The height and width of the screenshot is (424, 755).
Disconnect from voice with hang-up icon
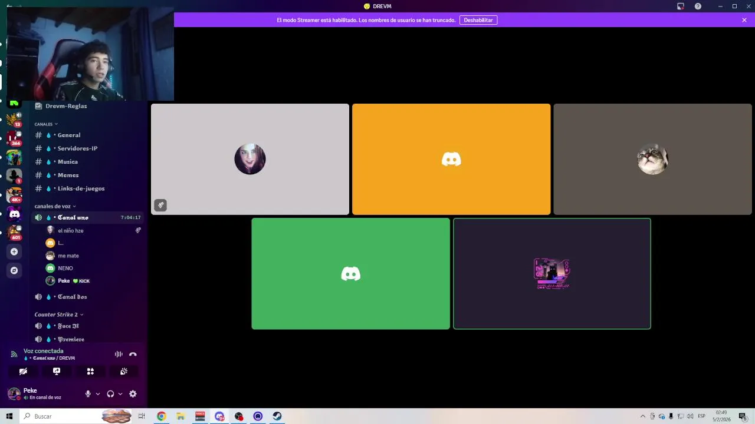coord(133,354)
